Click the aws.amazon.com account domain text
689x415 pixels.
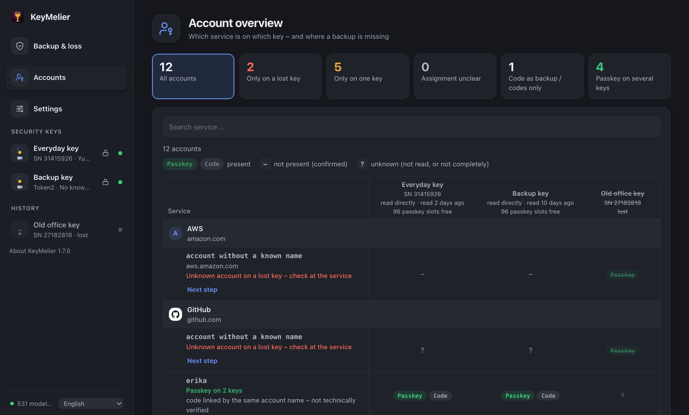[x=212, y=266]
